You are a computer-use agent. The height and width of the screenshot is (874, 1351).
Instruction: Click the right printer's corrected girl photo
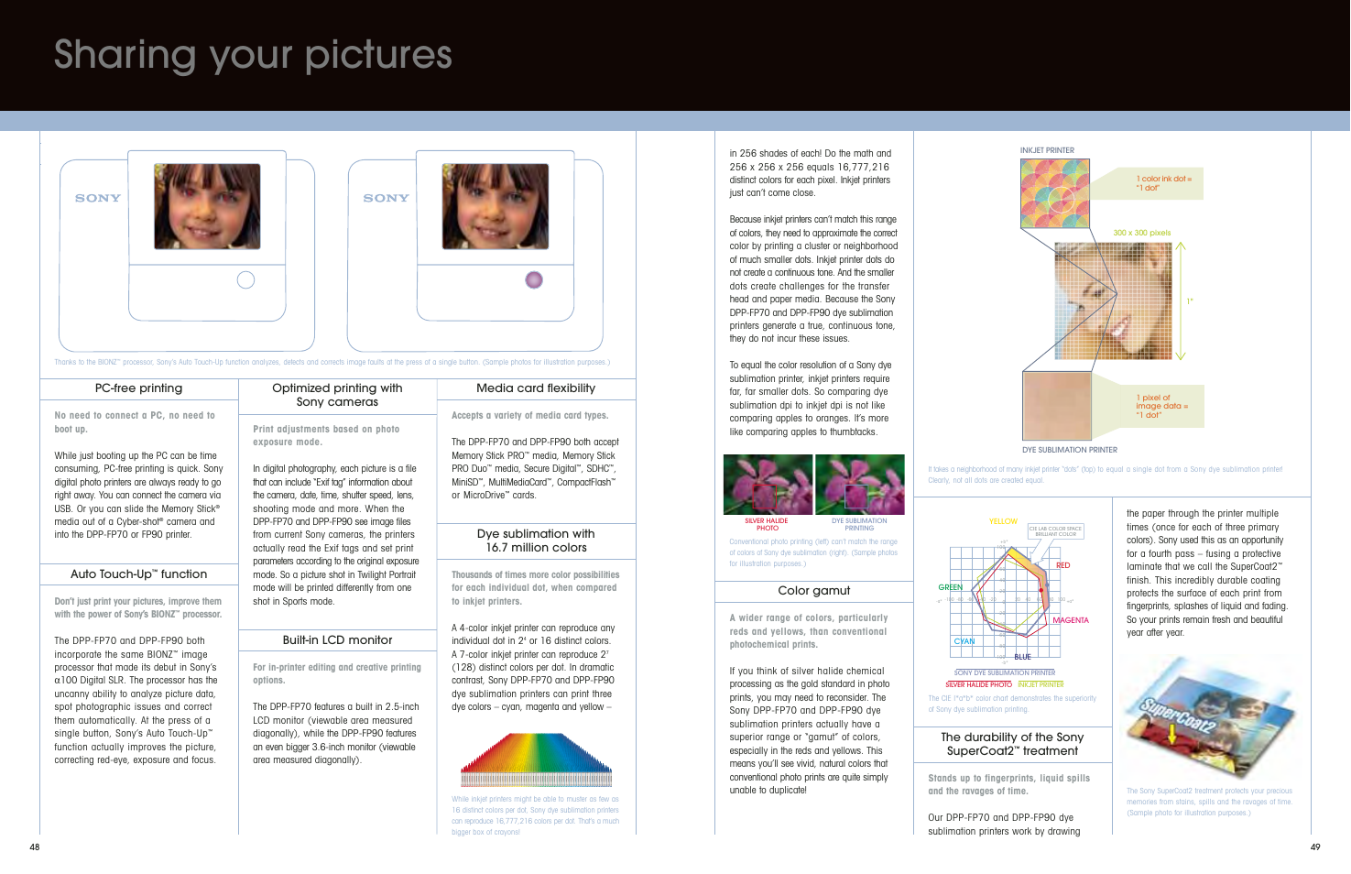(496, 206)
